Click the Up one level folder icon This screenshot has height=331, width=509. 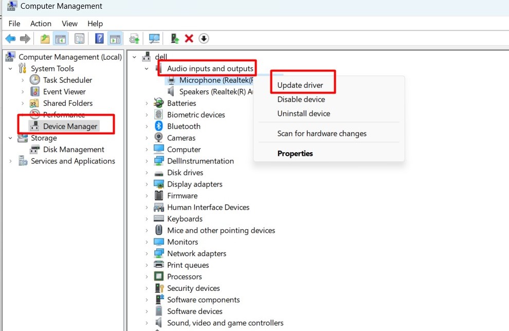pos(45,39)
